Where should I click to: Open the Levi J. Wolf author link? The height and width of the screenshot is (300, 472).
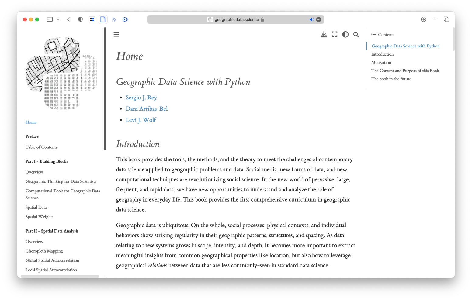coord(141,120)
